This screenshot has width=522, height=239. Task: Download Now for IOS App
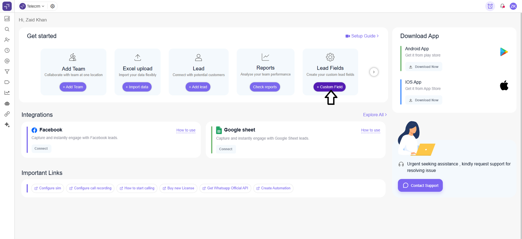pyautogui.click(x=424, y=100)
